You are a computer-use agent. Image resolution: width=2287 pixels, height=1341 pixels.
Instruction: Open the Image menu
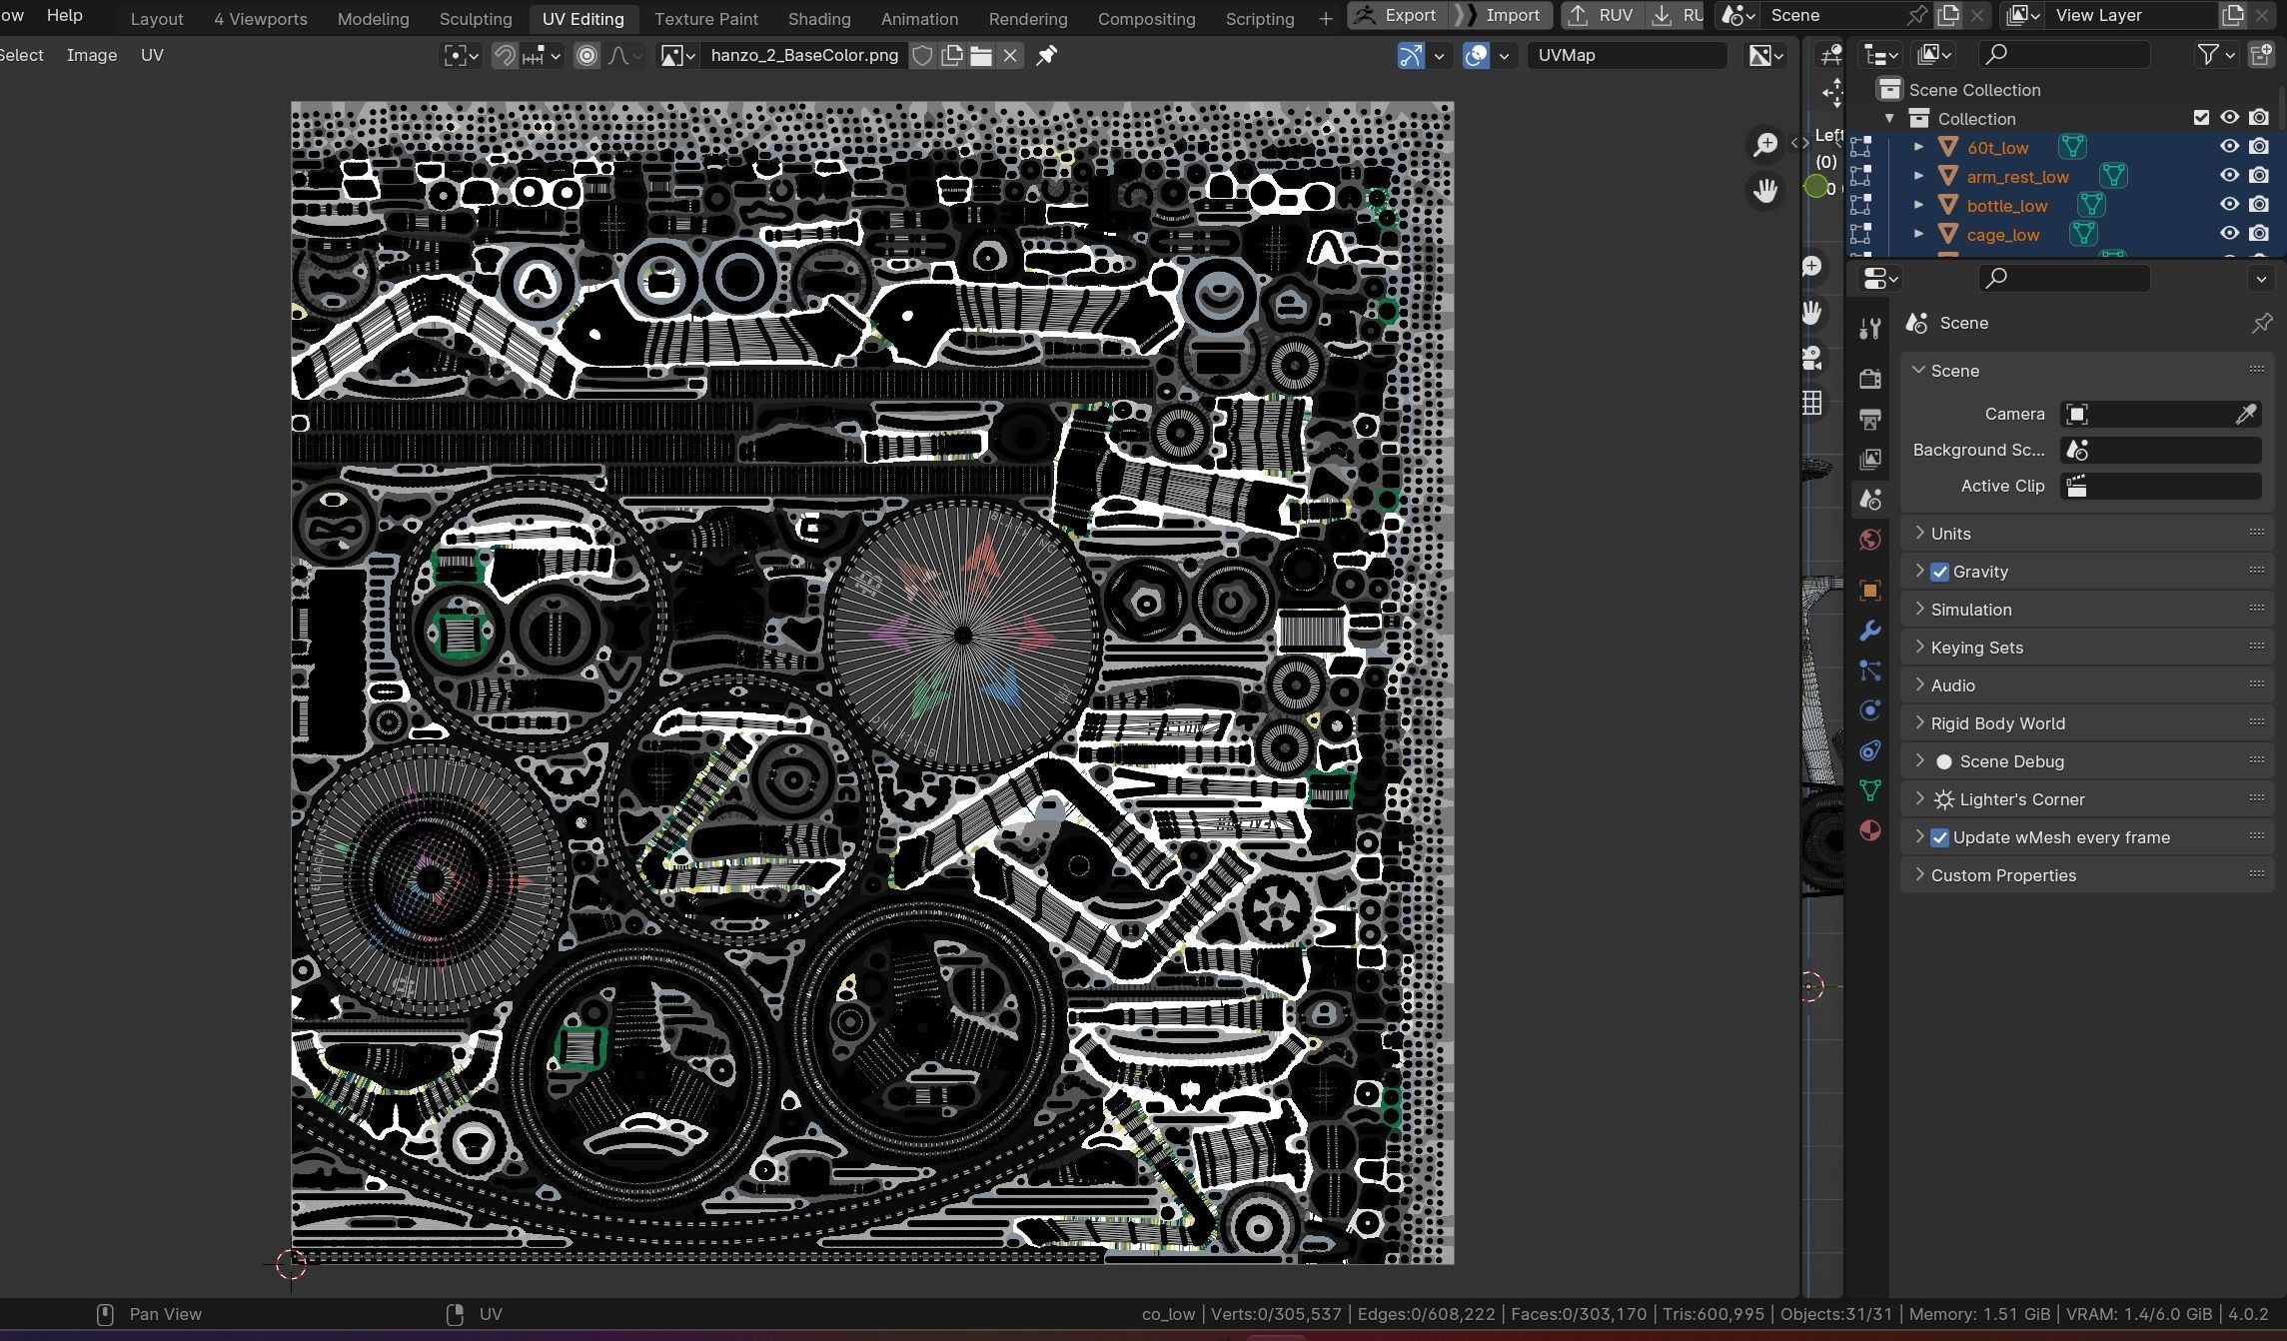92,56
